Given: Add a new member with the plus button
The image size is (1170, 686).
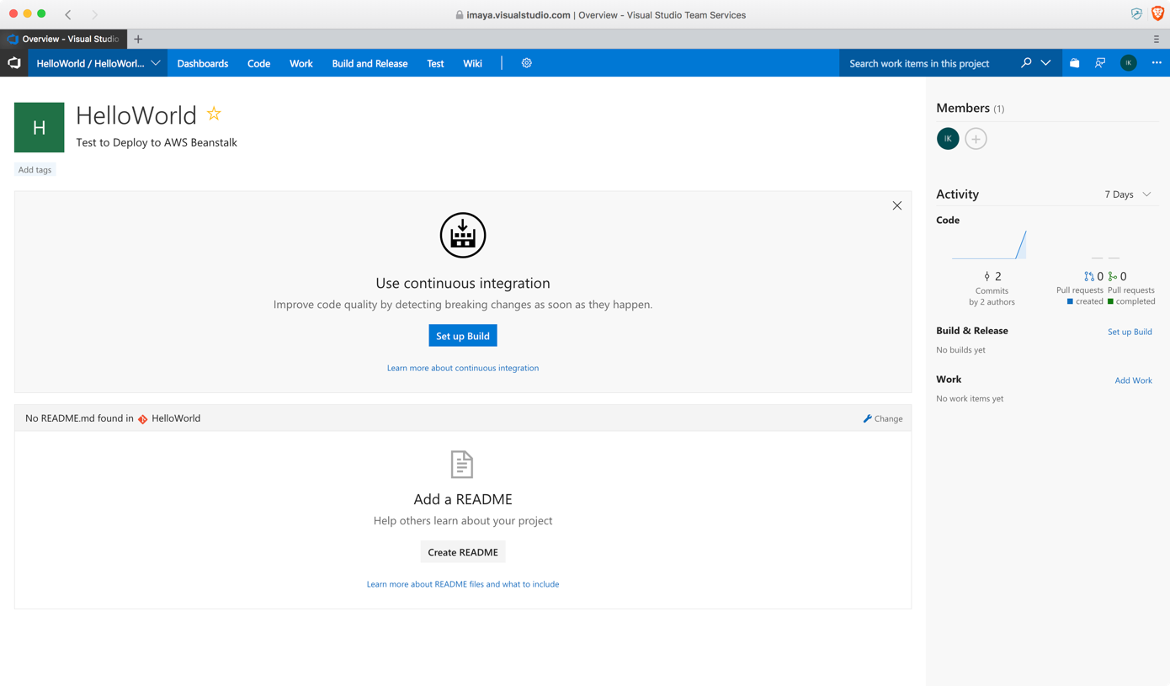Looking at the screenshot, I should point(976,139).
